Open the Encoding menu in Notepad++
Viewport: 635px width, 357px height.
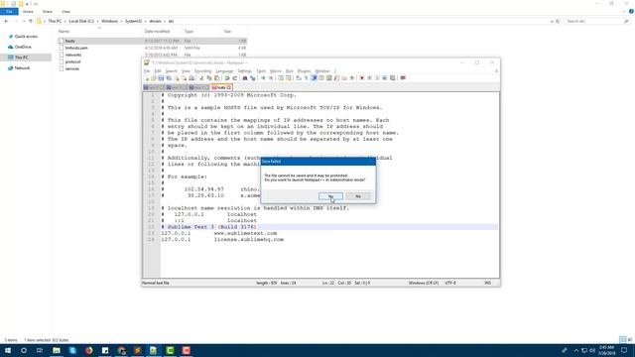click(x=202, y=71)
